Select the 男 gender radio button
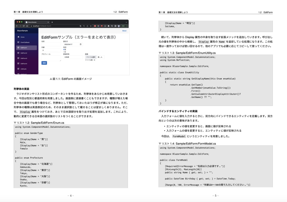The width and height of the screenshot is (287, 202). [64, 49]
